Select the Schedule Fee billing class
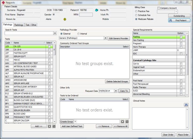 pyautogui.click(x=136, y=15)
